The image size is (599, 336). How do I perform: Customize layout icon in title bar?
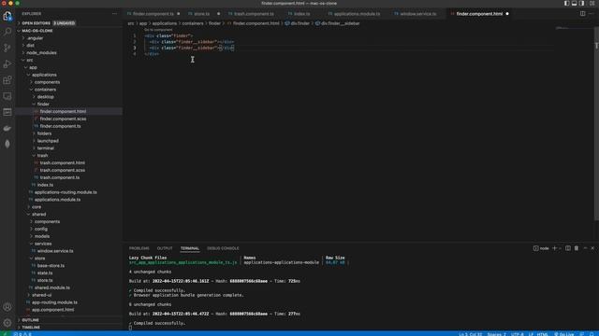click(592, 3)
